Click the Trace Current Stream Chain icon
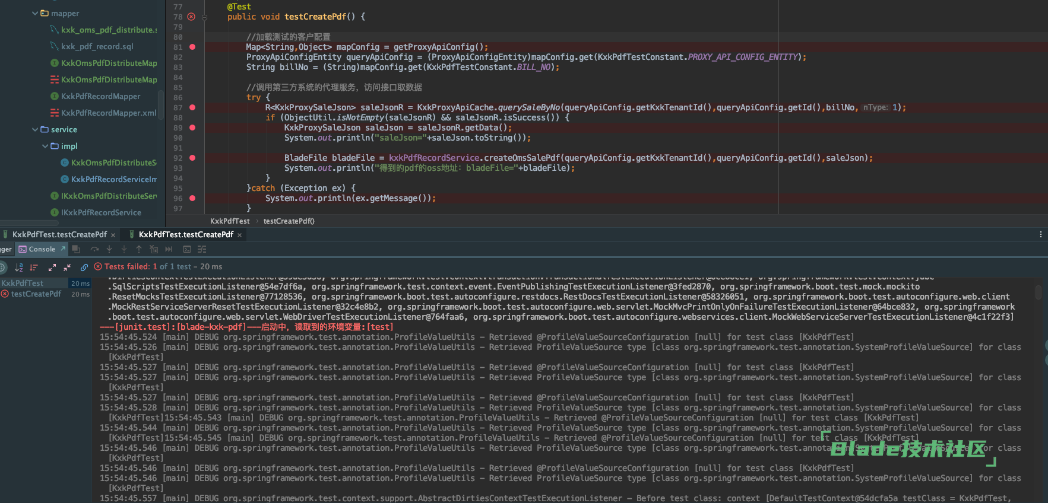The width and height of the screenshot is (1048, 503). pos(202,249)
